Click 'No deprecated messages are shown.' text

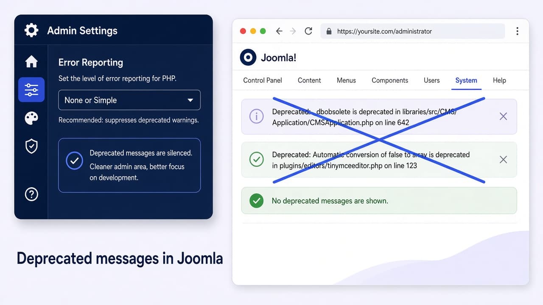(x=330, y=201)
